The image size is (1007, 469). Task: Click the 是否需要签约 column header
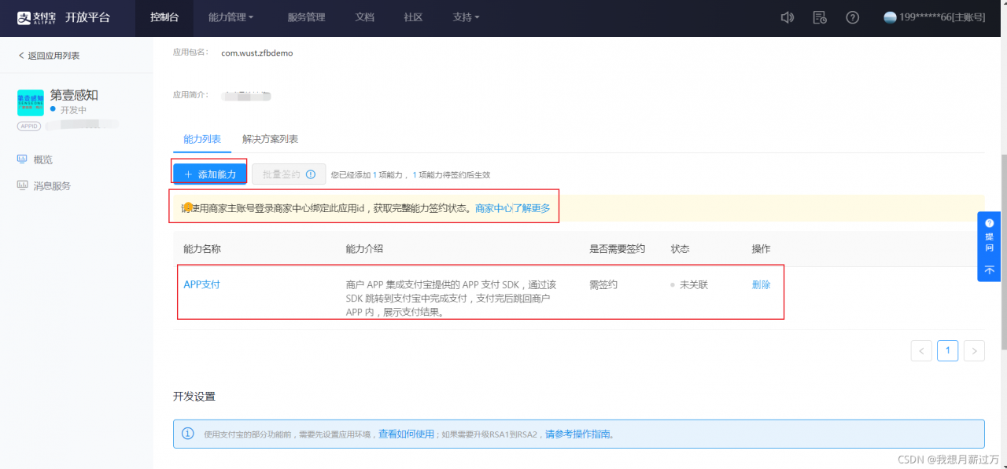(618, 248)
